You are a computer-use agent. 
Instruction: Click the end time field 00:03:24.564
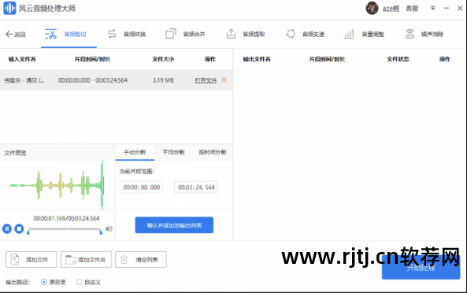195,187
